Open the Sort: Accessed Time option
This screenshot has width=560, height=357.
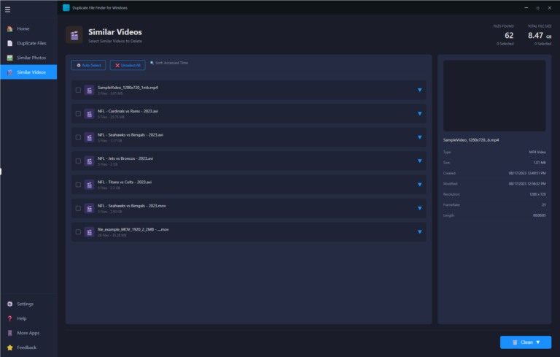(x=169, y=63)
